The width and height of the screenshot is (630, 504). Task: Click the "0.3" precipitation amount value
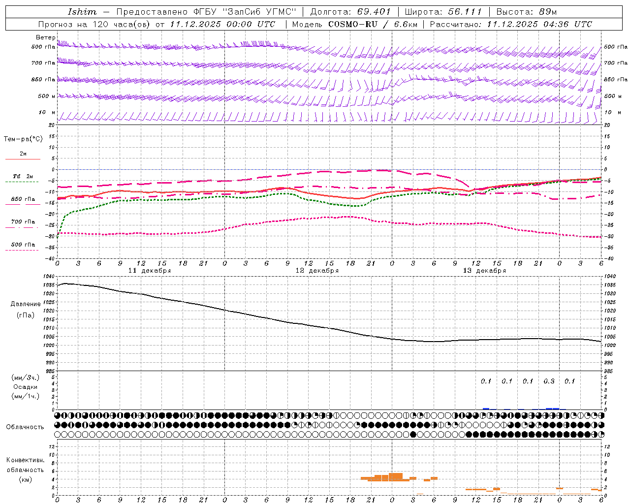tap(549, 381)
